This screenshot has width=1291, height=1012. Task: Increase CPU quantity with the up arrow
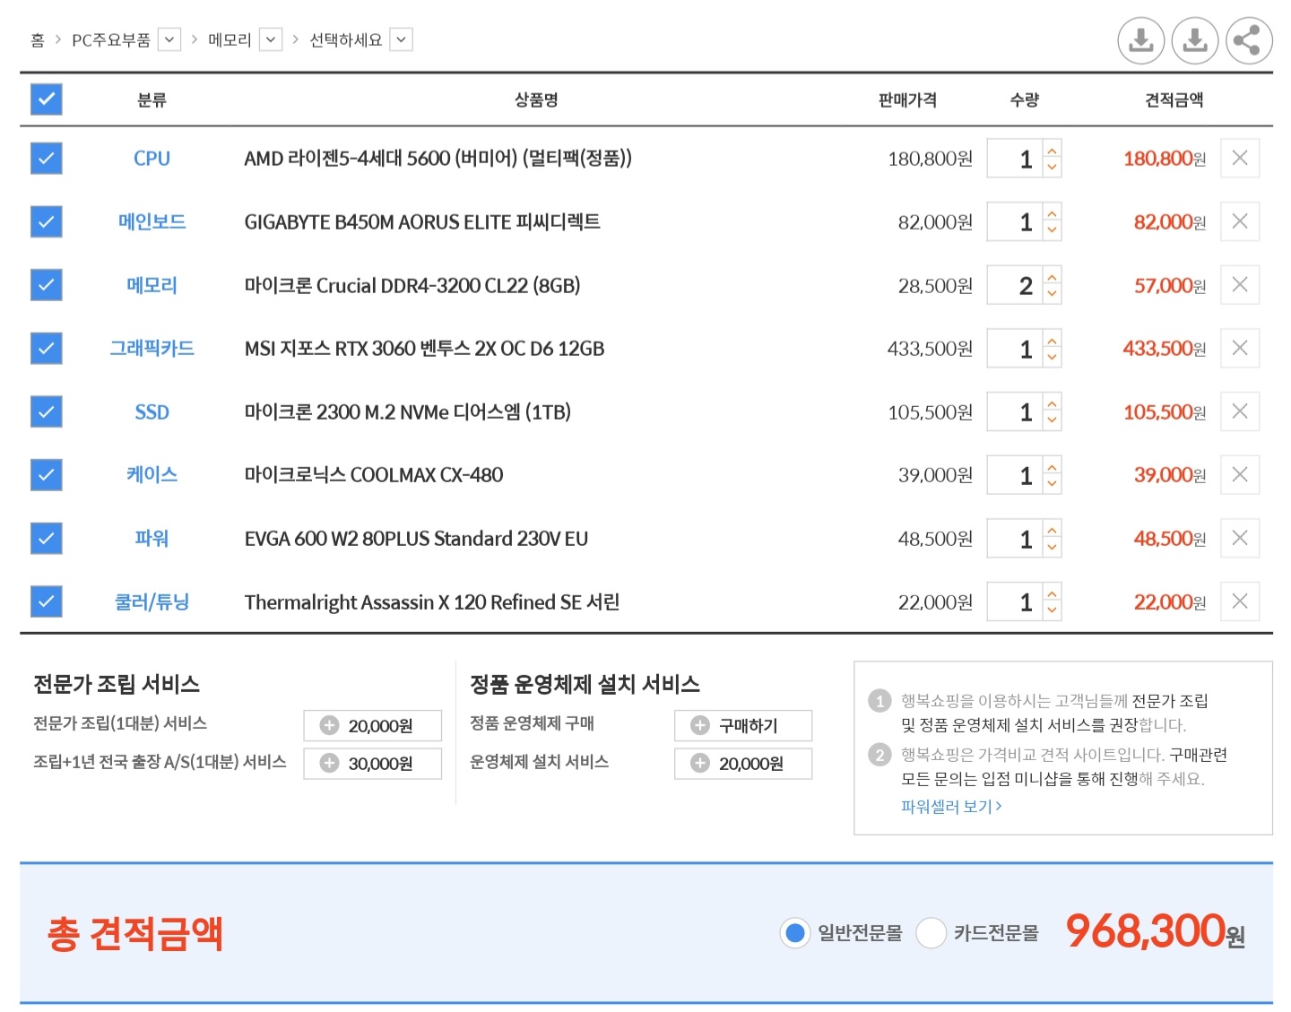1053,149
